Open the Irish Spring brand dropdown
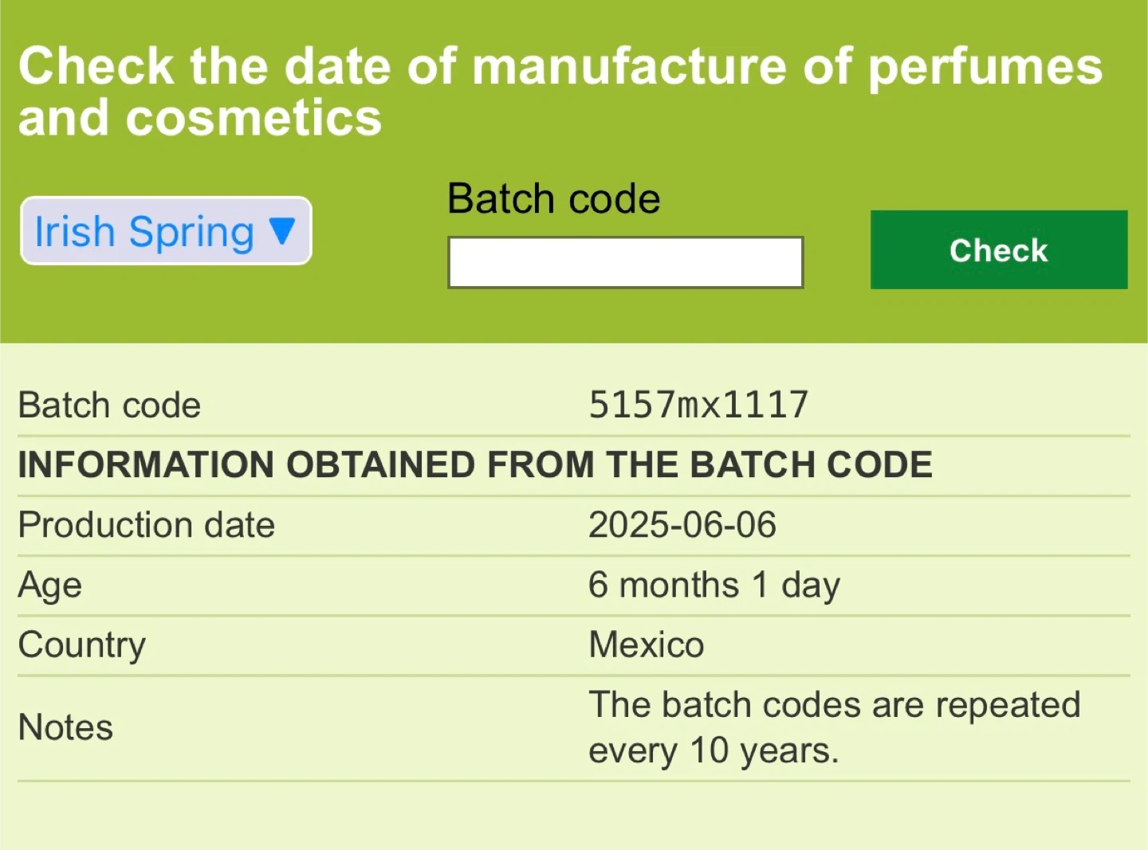1148x850 pixels. [166, 231]
